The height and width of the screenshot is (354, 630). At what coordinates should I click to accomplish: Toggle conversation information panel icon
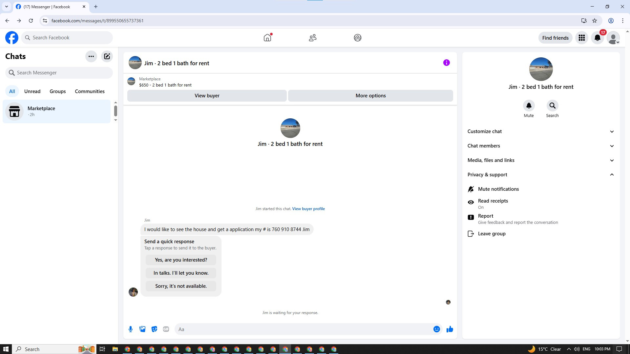point(447,63)
